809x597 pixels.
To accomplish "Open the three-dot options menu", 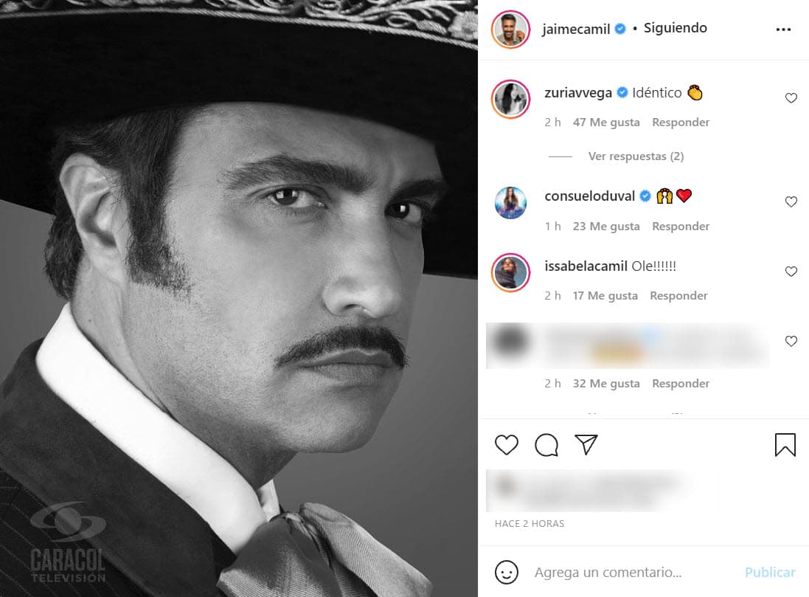I will tap(783, 28).
